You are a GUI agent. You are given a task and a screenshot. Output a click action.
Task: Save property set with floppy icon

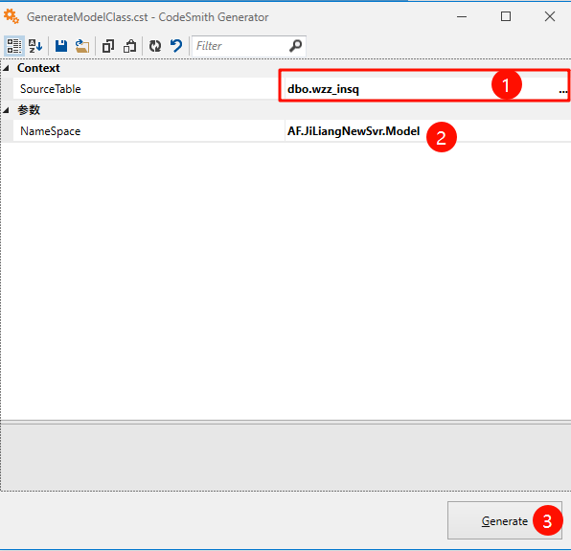(61, 46)
